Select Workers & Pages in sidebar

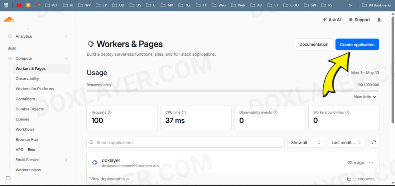(x=41, y=69)
